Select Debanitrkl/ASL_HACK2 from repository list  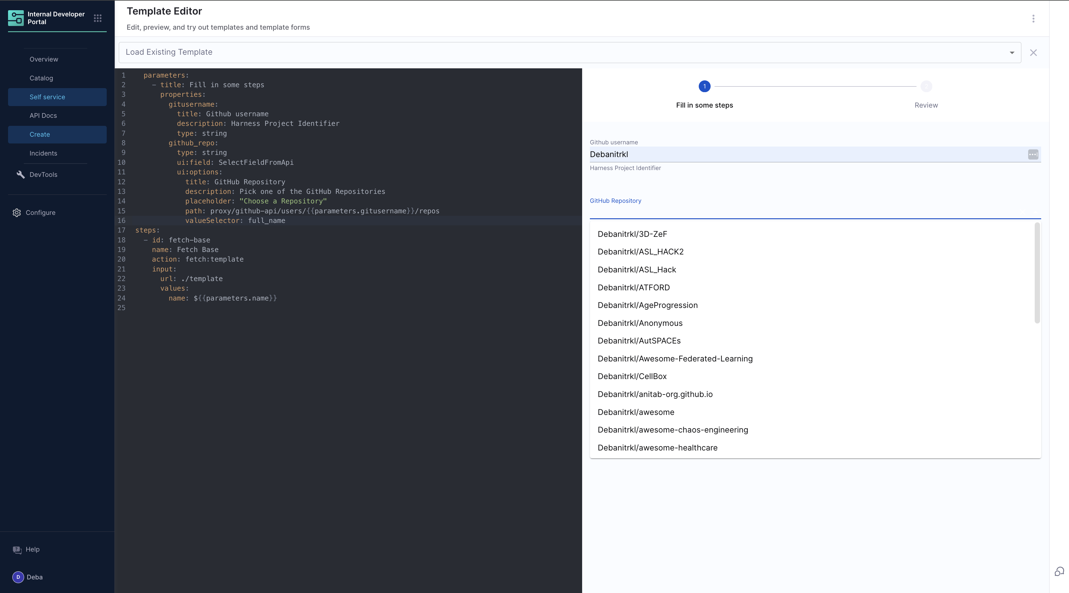coord(640,252)
